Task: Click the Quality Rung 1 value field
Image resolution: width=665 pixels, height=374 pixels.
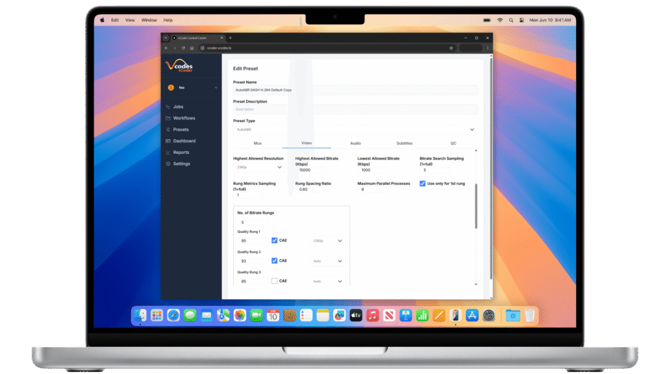Action: pyautogui.click(x=253, y=241)
